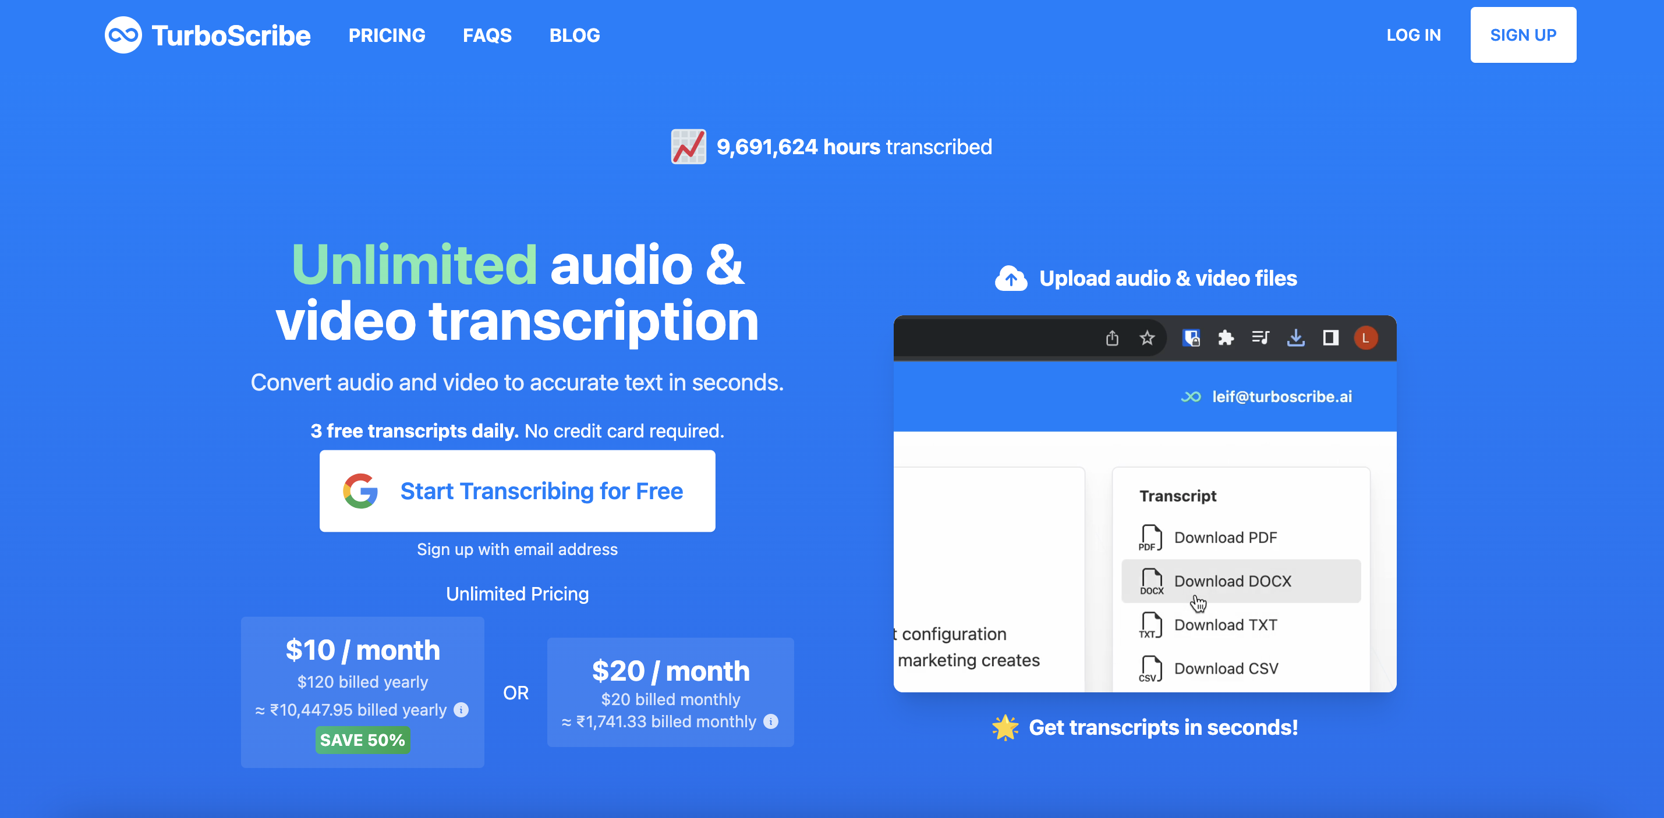
Task: Open PRICING page from navigation
Action: point(386,35)
